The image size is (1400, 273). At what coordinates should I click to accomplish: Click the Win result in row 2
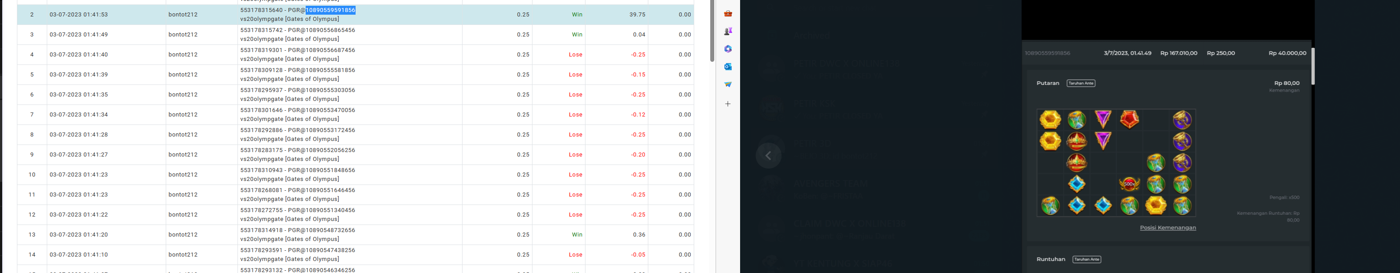point(577,15)
